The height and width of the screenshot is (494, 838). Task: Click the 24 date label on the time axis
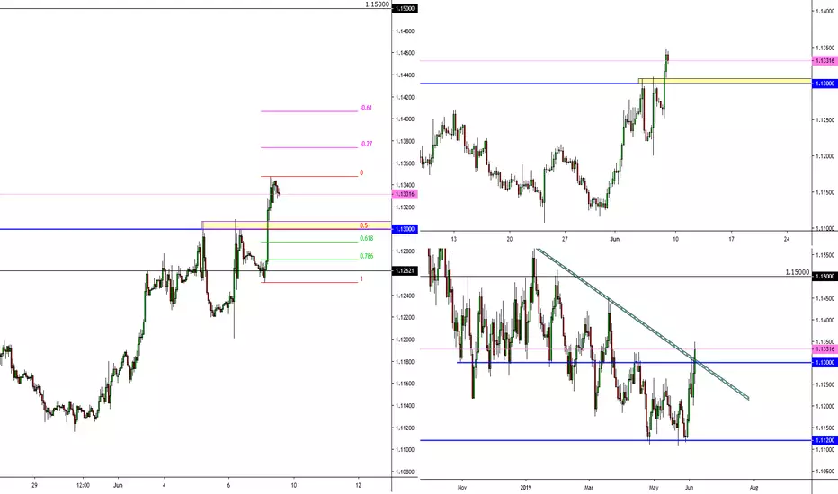tap(787, 239)
